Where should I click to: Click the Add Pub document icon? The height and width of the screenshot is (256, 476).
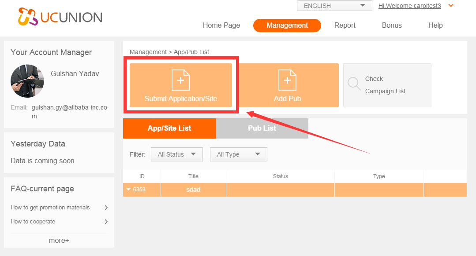(x=287, y=80)
